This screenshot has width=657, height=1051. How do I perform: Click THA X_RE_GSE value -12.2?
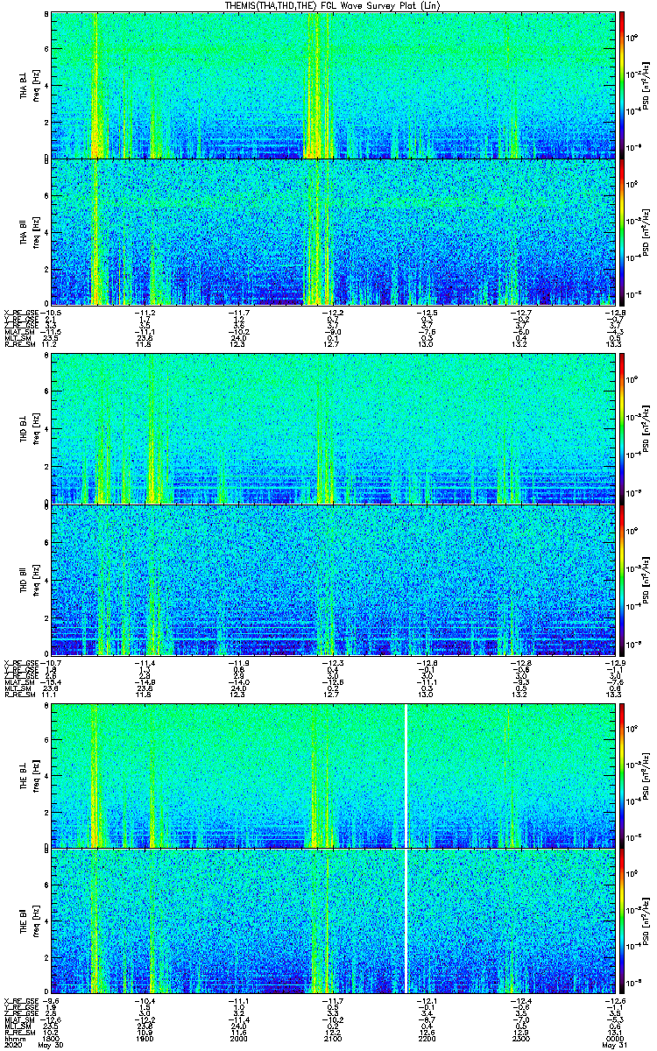coord(332,313)
